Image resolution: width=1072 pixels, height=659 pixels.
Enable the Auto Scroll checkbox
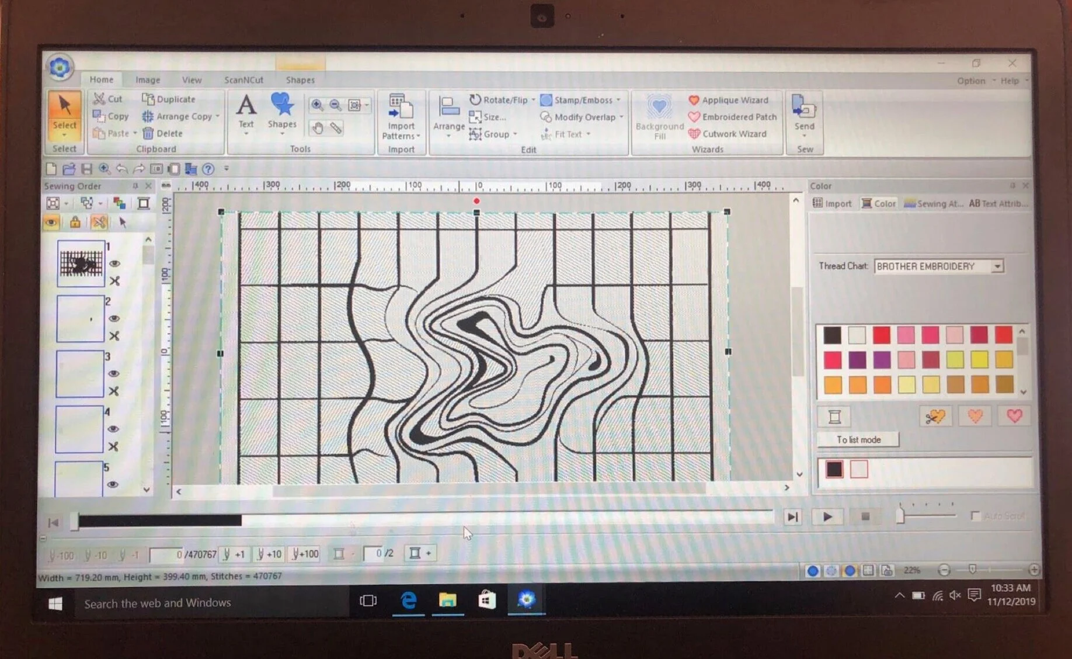pos(974,515)
